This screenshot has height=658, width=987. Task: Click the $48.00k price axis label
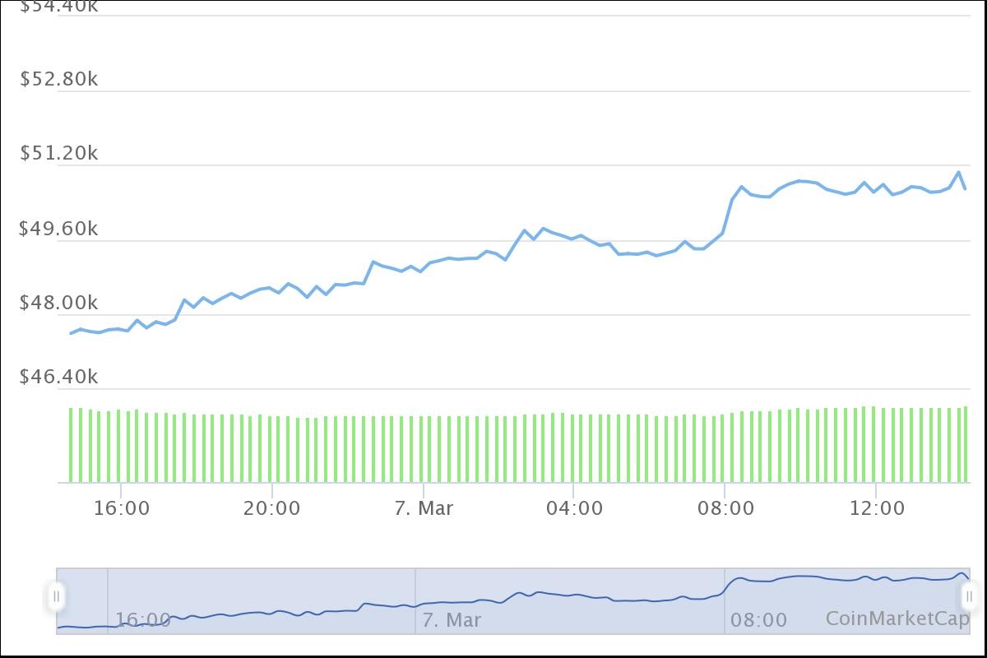click(x=58, y=303)
